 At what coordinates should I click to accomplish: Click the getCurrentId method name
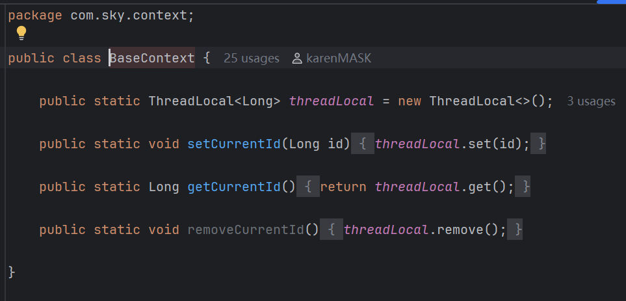click(235, 187)
